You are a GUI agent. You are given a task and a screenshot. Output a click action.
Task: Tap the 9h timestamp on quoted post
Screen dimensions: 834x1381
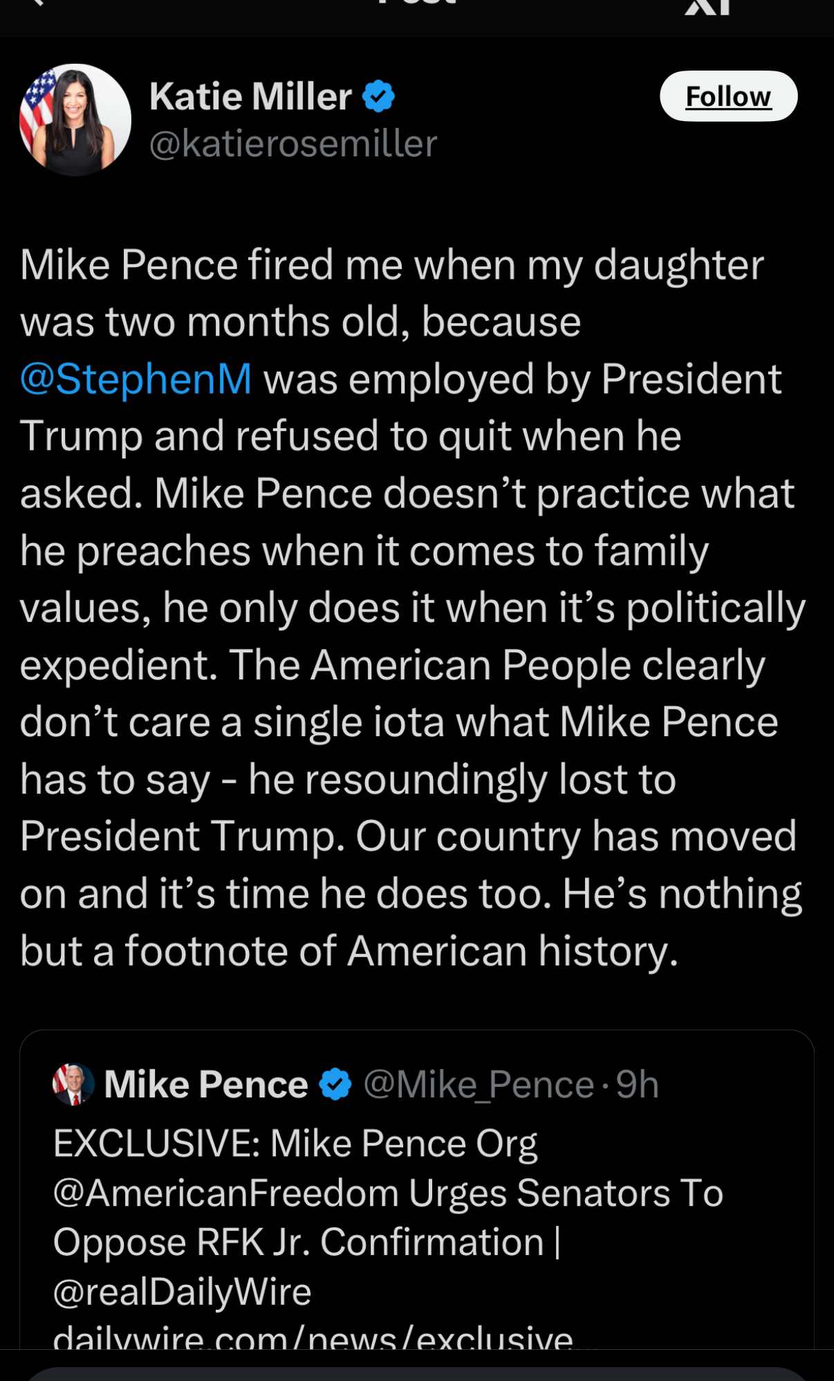point(638,1084)
